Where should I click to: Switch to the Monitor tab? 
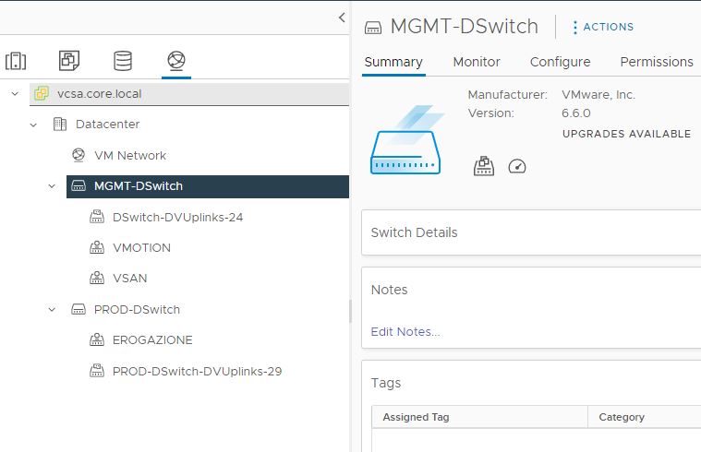click(x=477, y=62)
